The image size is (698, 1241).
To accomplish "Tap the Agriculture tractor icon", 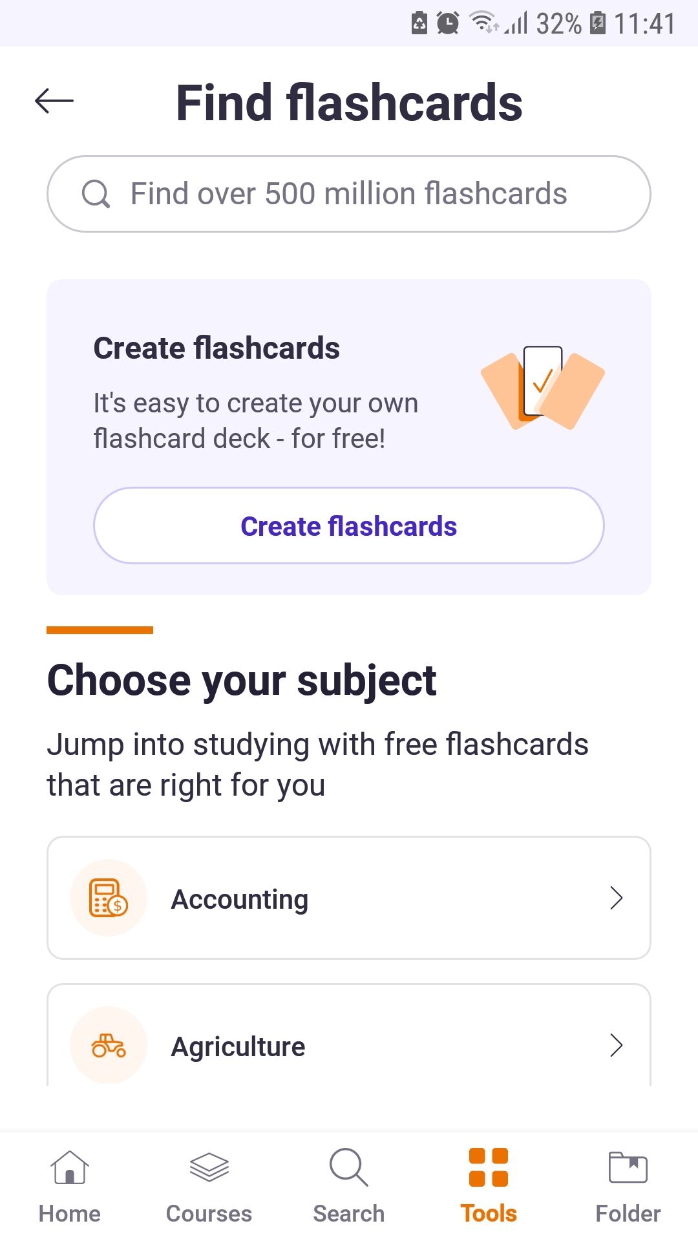I will (x=107, y=1045).
